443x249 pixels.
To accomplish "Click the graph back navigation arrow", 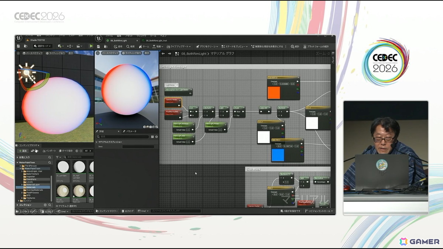I will 163,53.
